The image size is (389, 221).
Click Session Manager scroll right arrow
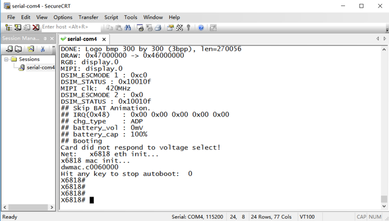click(52, 207)
